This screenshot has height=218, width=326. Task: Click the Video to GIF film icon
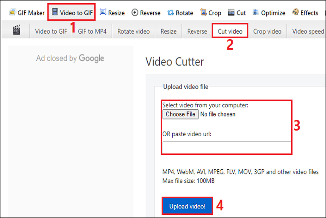[55, 13]
